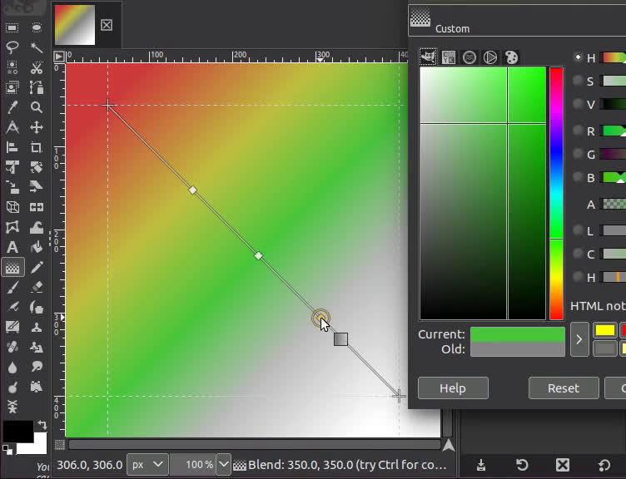Activate the Select by Color tool

tap(12, 67)
